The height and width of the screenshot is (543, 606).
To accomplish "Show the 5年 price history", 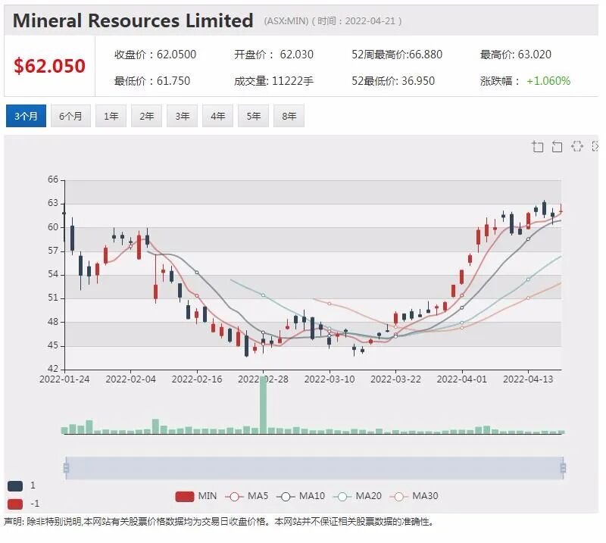I will [x=253, y=116].
